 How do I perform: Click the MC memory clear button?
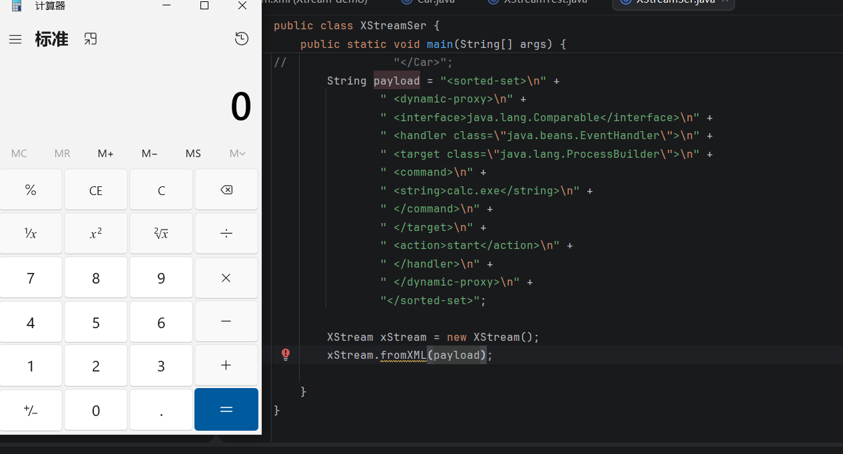click(19, 153)
